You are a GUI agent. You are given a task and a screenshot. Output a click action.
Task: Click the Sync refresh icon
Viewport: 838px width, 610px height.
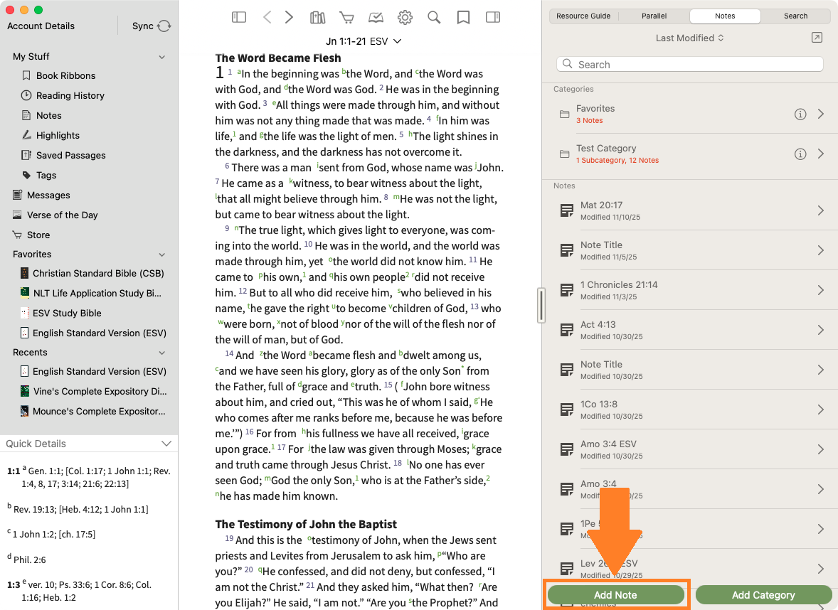click(x=164, y=26)
